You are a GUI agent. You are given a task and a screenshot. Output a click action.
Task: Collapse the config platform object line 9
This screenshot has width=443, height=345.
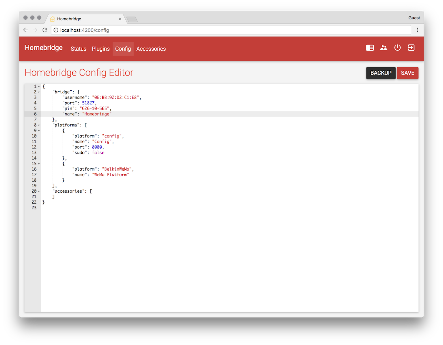pyautogui.click(x=39, y=131)
